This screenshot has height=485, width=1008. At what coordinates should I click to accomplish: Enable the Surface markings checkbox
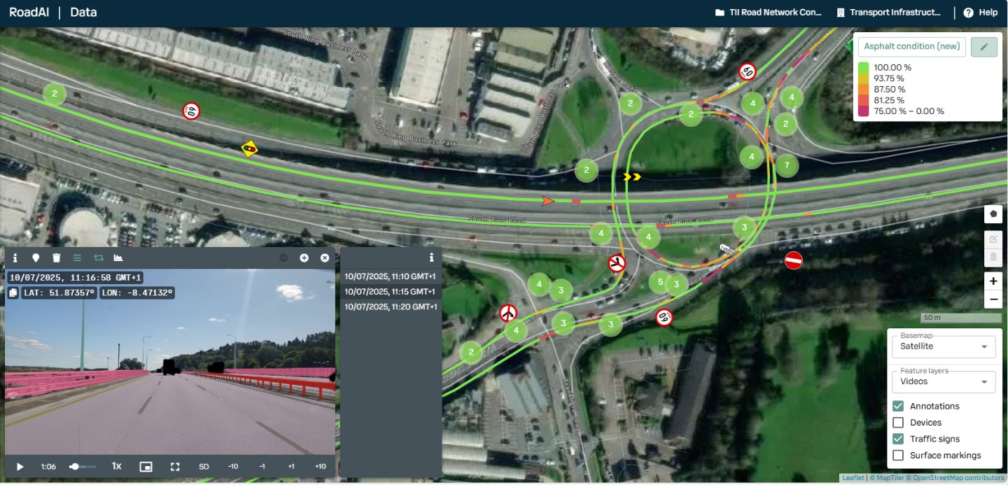tap(898, 456)
